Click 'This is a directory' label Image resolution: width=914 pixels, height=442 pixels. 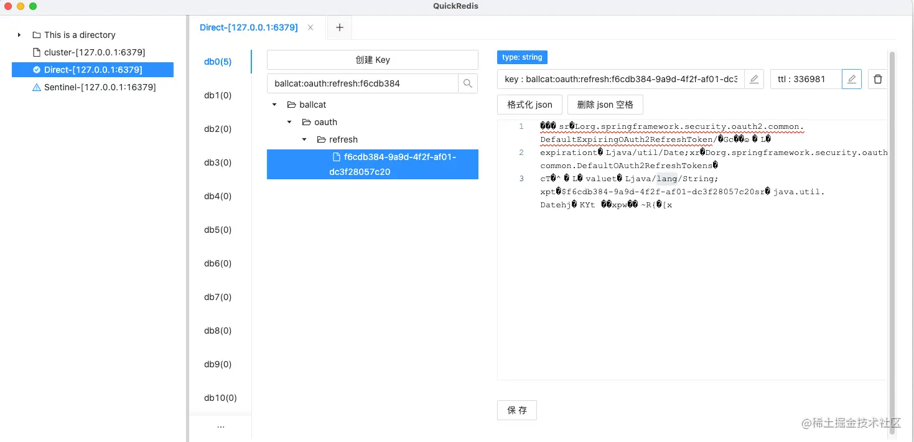[80, 35]
